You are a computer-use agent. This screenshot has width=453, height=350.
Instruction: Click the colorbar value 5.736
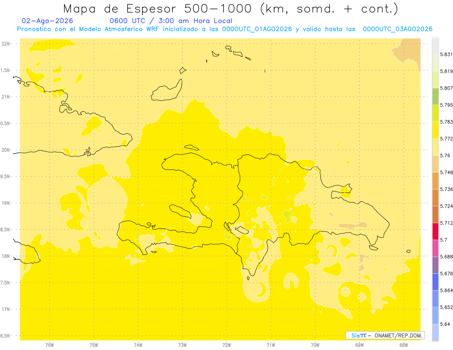click(446, 189)
